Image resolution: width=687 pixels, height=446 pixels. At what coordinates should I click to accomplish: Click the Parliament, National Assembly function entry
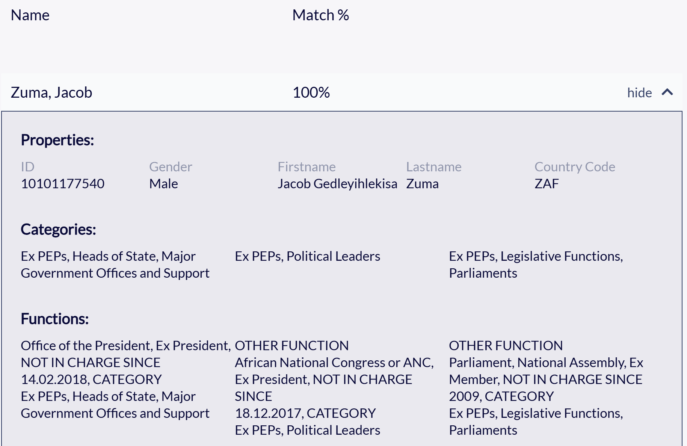tap(546, 388)
